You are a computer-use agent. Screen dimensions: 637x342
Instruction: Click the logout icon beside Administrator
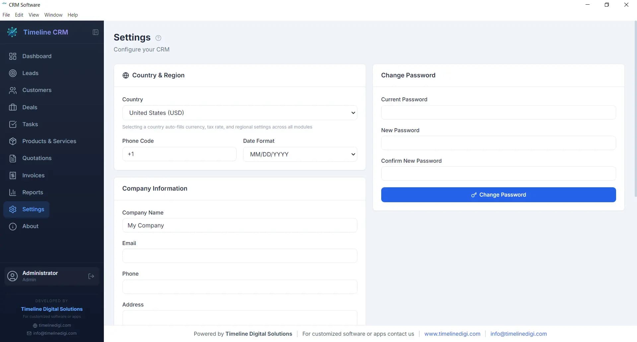point(91,276)
